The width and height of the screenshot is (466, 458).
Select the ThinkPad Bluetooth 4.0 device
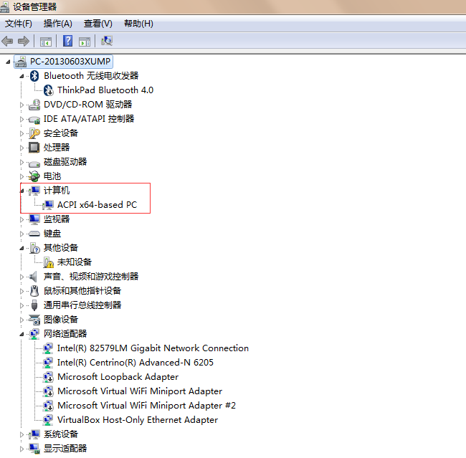pyautogui.click(x=105, y=90)
